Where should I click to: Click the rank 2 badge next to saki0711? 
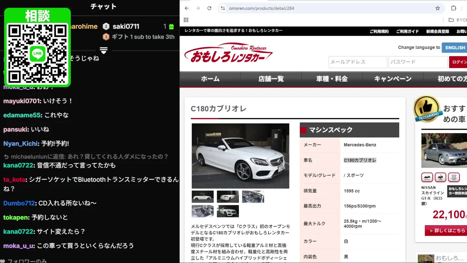106,26
